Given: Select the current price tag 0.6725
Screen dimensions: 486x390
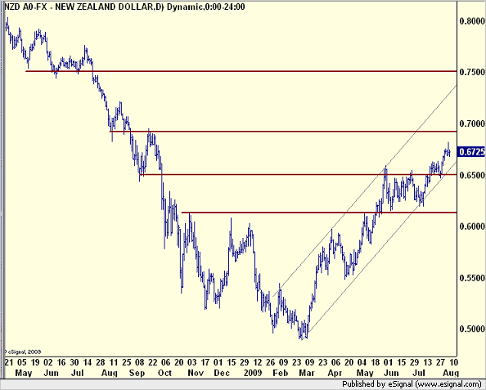Looking at the screenshot, I should (x=471, y=152).
